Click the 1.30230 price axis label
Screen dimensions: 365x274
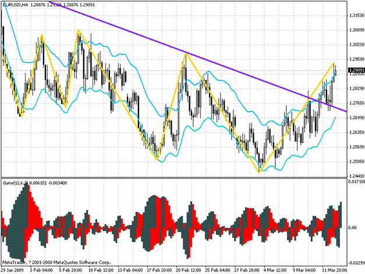(x=356, y=44)
